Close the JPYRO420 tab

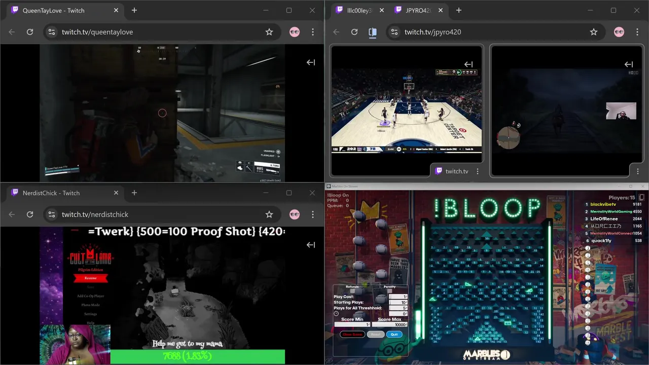pyautogui.click(x=441, y=10)
